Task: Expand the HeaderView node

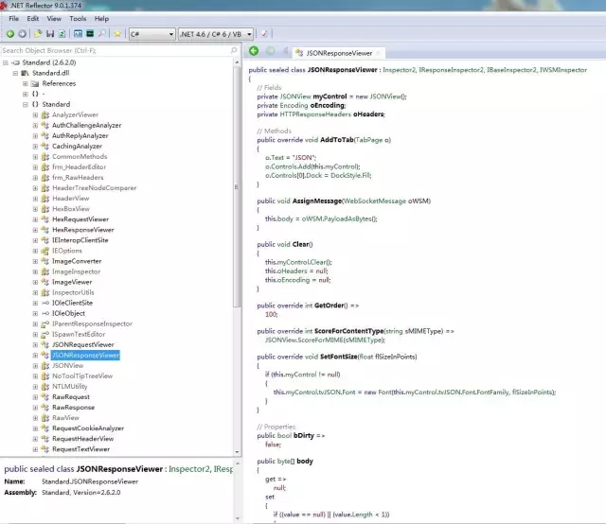Action: (35, 199)
